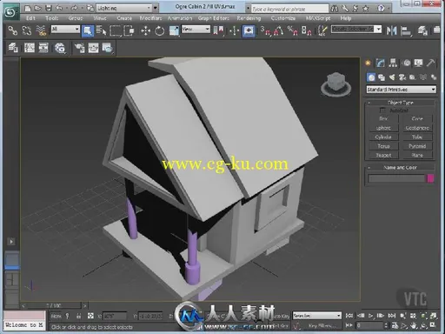This screenshot has width=445, height=334.
Task: Open the Modifiers menu
Action: pos(150,18)
